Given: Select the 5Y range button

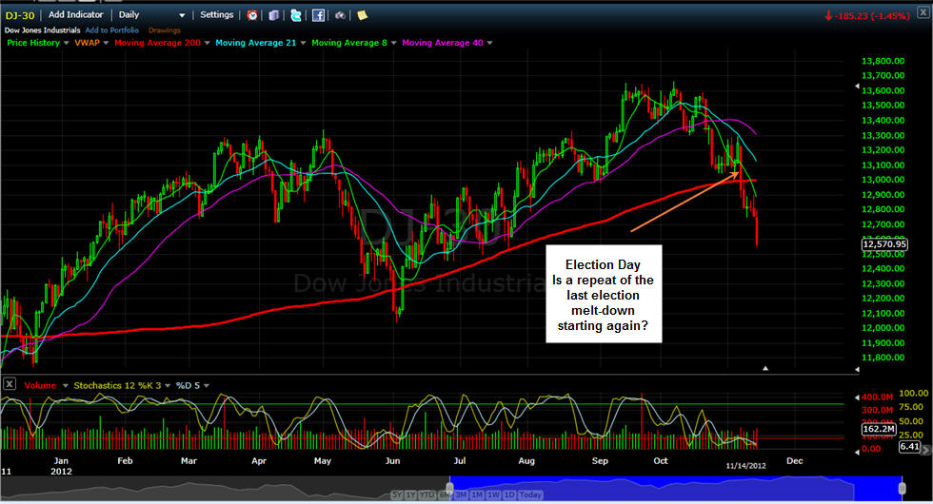Looking at the screenshot, I should coord(396,494).
